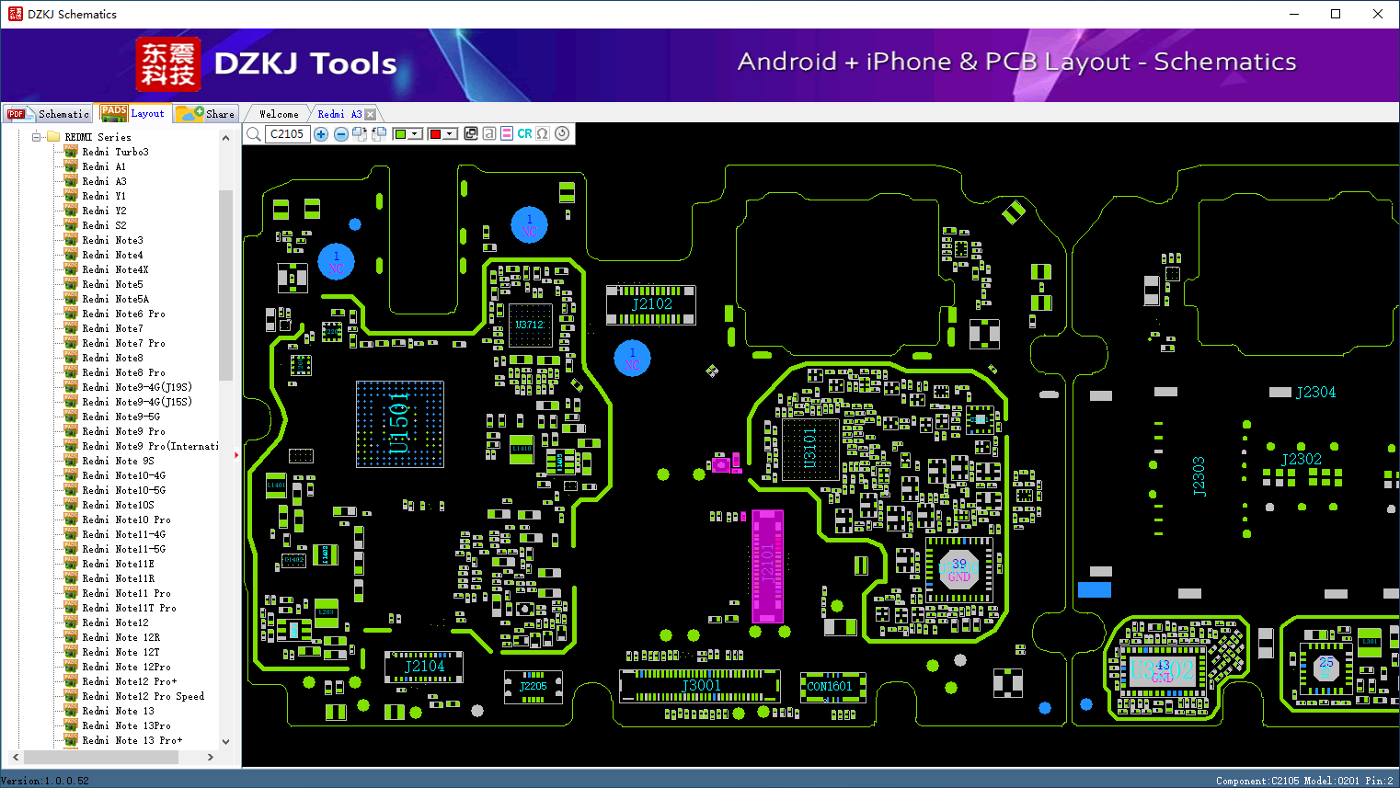Image resolution: width=1400 pixels, height=788 pixels.
Task: Open the green color dropdown arrow
Action: click(x=415, y=134)
